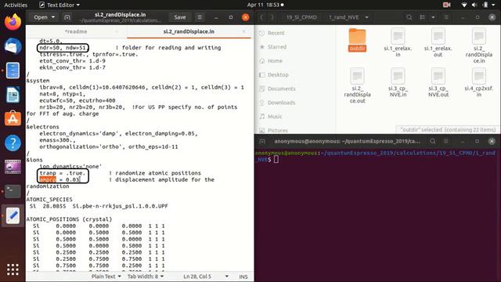Click on ATOMIC_SPECIES text line
This screenshot has width=501, height=282.
[49, 199]
